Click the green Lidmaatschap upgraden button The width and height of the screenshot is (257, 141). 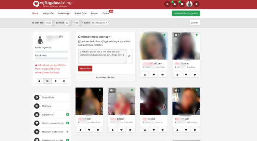click(x=186, y=13)
